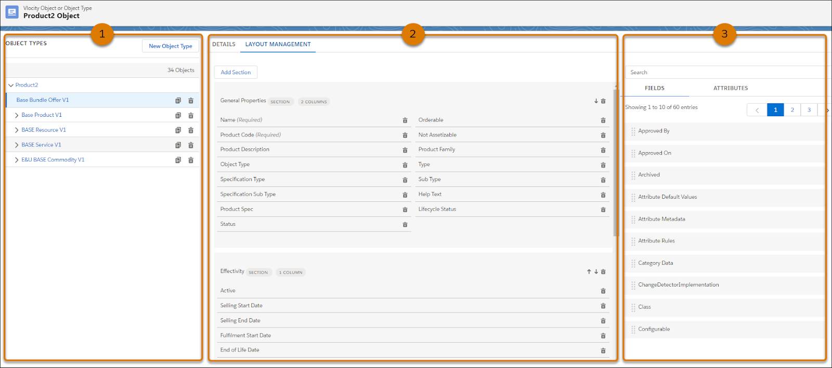The height and width of the screenshot is (368, 832).
Task: Open the Base Bundle Offer V1 link
Action: [x=43, y=100]
